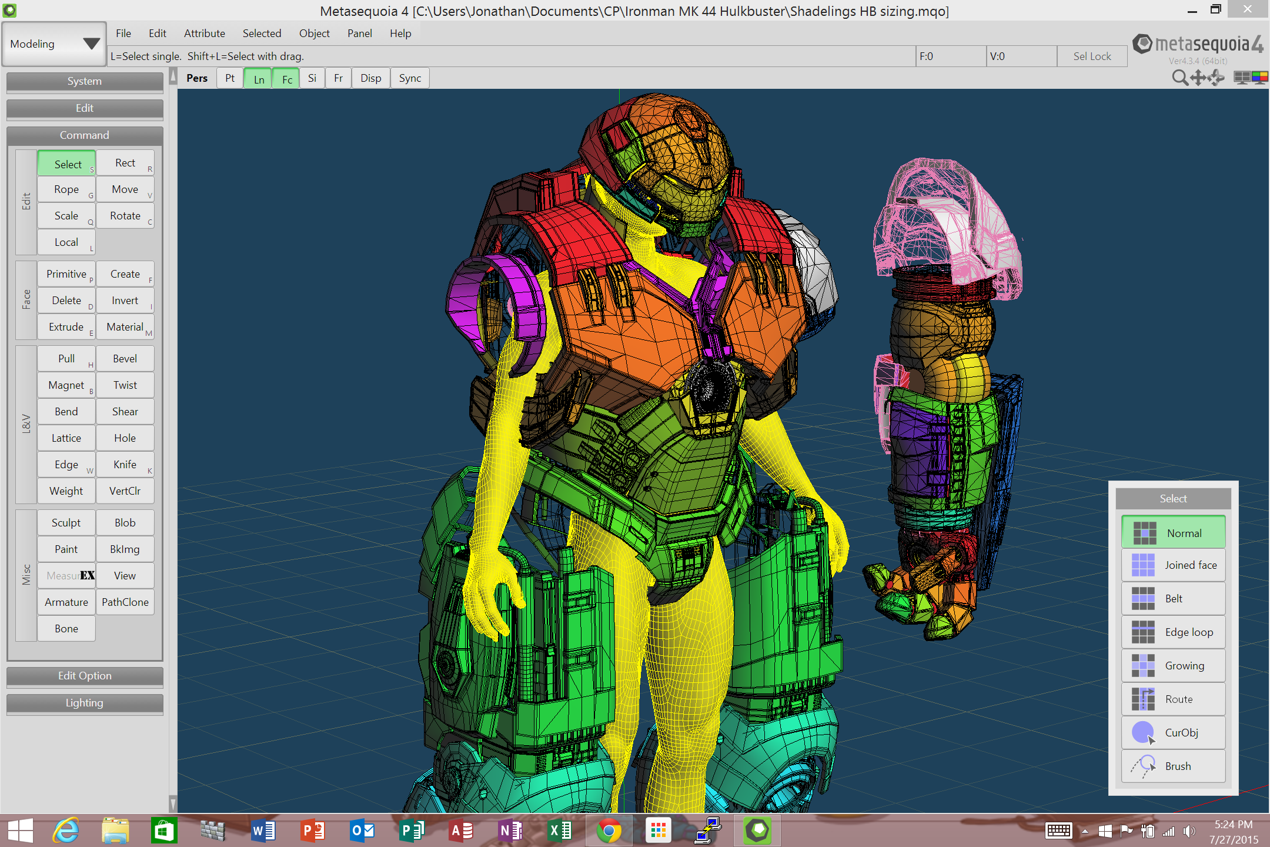Collapse the Select sub-panel header
The image size is (1270, 847).
[x=1173, y=499]
